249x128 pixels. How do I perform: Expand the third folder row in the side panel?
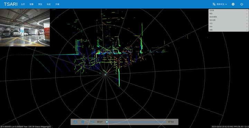[x=229, y=17]
